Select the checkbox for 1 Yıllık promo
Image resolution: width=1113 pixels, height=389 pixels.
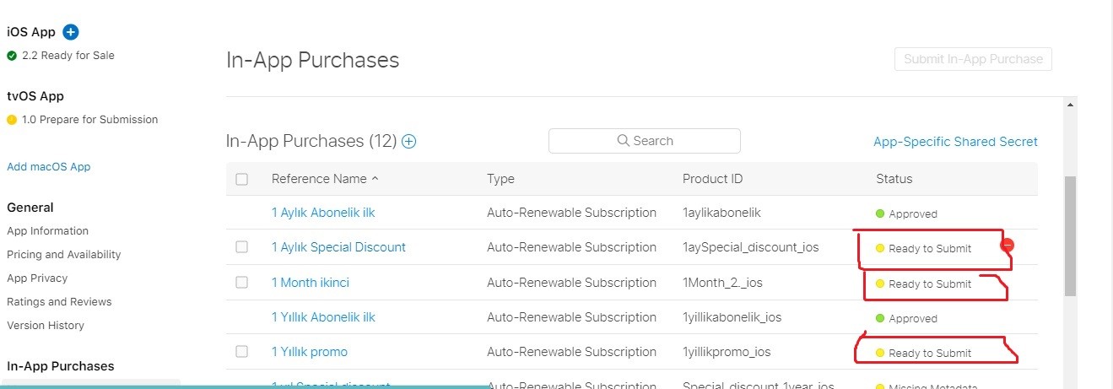click(x=242, y=352)
